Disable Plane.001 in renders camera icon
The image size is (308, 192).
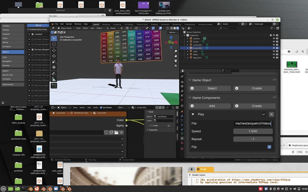277,58
